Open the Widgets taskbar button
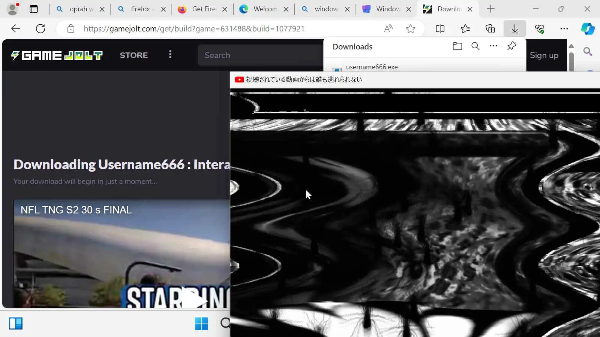Screen dimensions: 600x337 [16, 323]
